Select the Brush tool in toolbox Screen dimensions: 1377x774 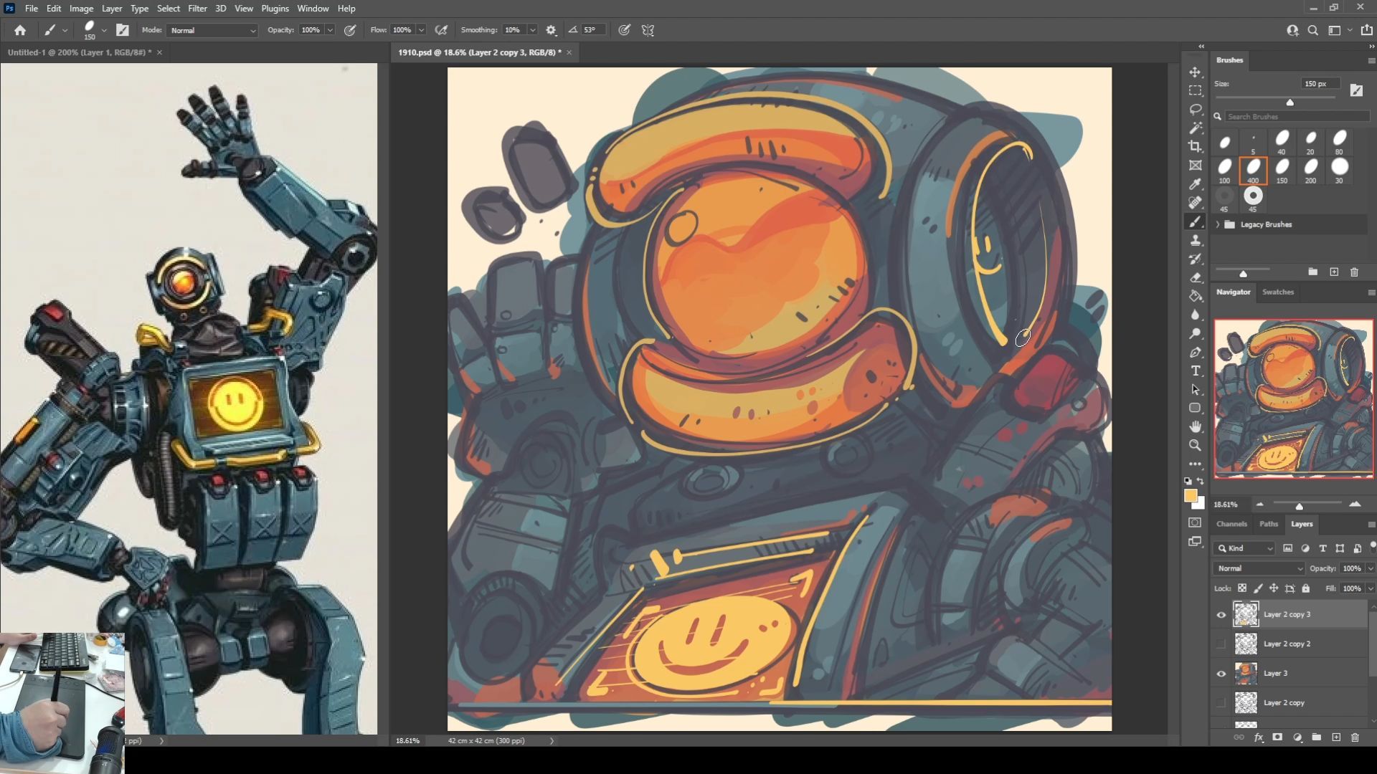click(1195, 222)
